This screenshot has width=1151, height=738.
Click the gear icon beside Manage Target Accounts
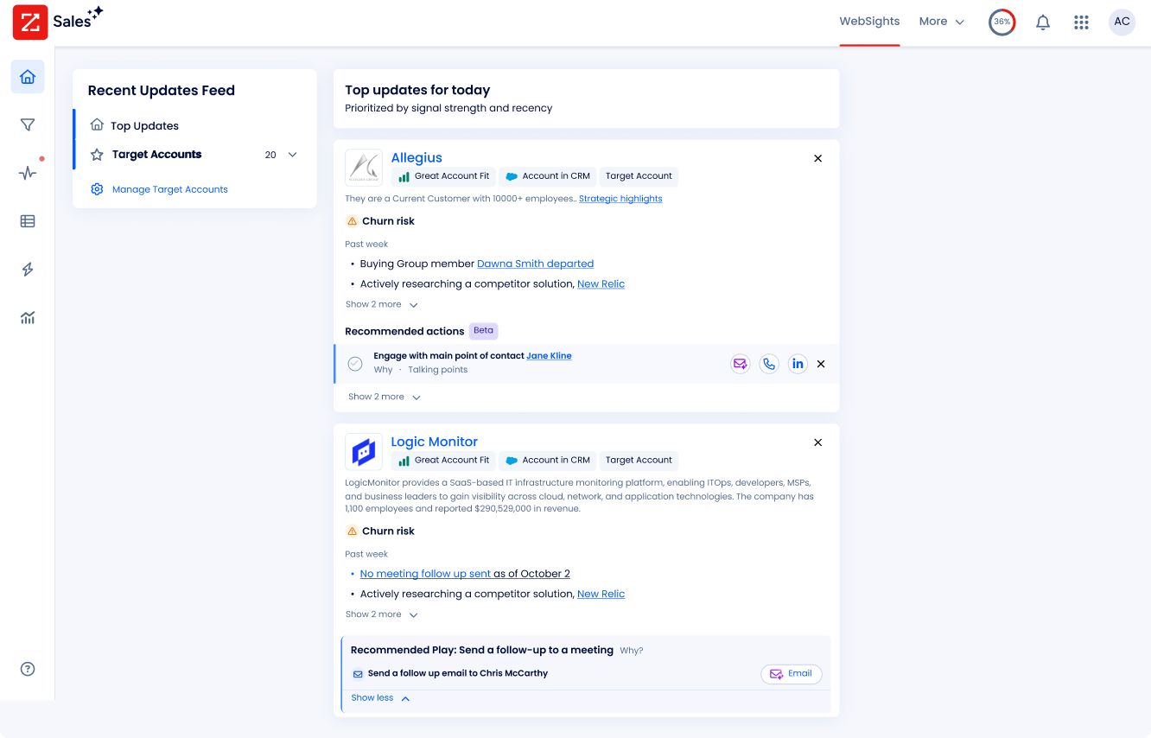[x=97, y=189]
